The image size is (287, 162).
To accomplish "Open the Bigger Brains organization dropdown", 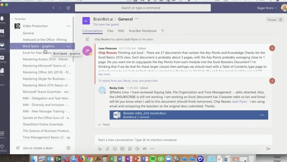I will point(267,8).
